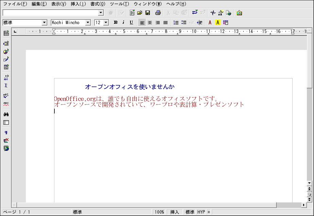Toggle nonprinting characters (¶) in the left toolbar

6,133
